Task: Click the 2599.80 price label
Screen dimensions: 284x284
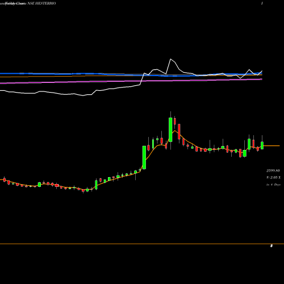Action: click(273, 170)
